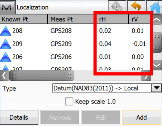162x126 pixels.
Task: Click rV value 0.00
Action: tap(138, 57)
